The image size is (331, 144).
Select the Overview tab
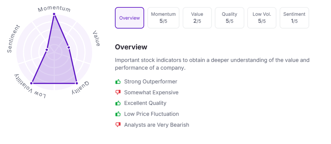[x=129, y=18]
